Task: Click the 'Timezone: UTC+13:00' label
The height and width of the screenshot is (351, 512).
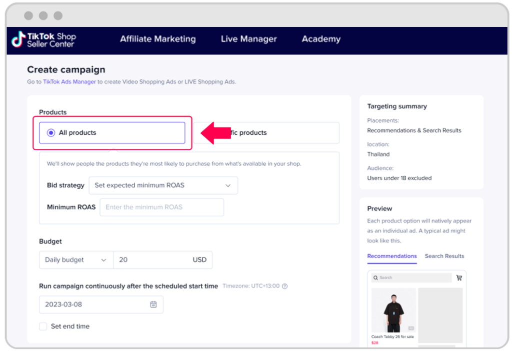Action: [x=251, y=286]
